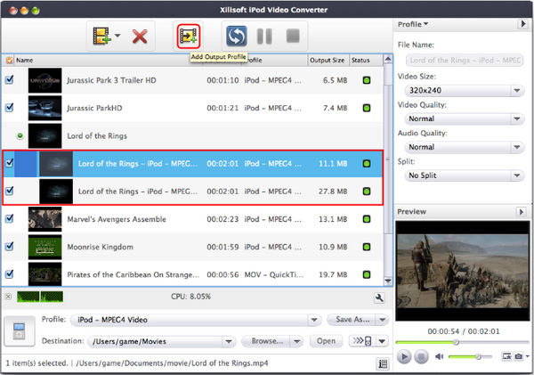The height and width of the screenshot is (375, 534).
Task: Uncheck the 27.8 MB Lord of the Rings row
Action: click(10, 191)
